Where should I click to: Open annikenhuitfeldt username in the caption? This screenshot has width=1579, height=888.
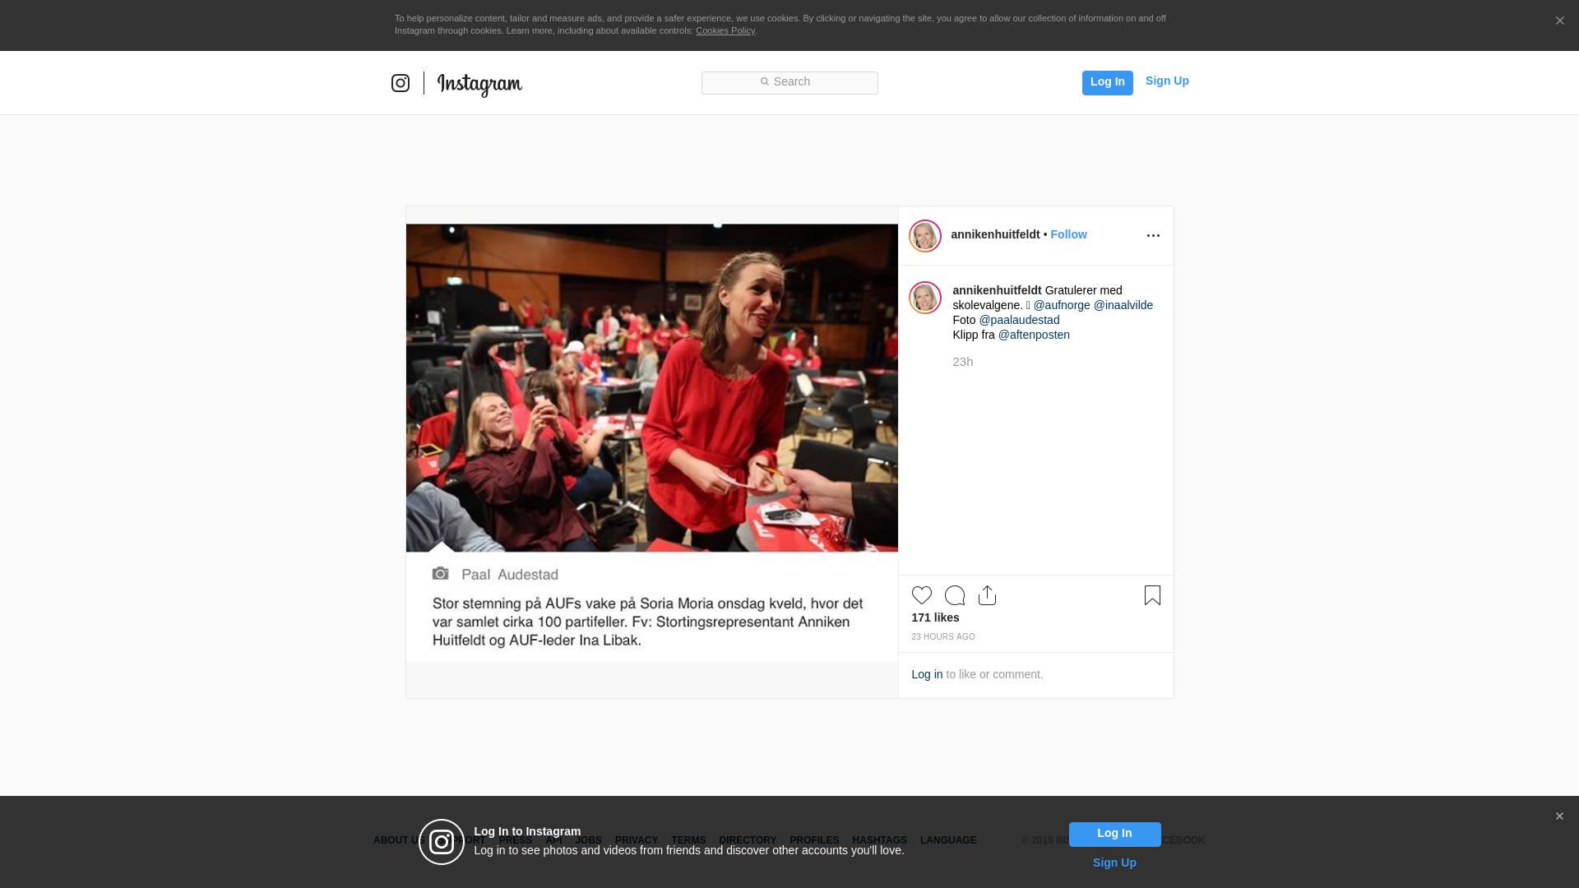(997, 290)
